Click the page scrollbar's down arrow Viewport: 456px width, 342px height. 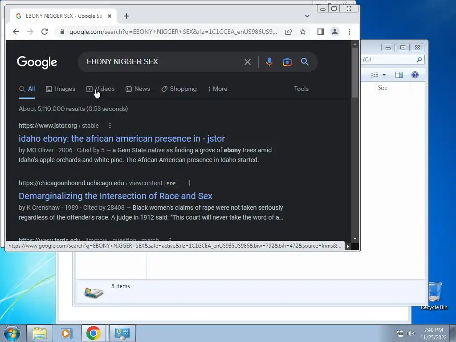(355, 239)
